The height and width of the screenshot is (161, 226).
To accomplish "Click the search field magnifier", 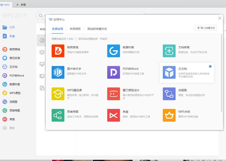I will pos(41,15).
